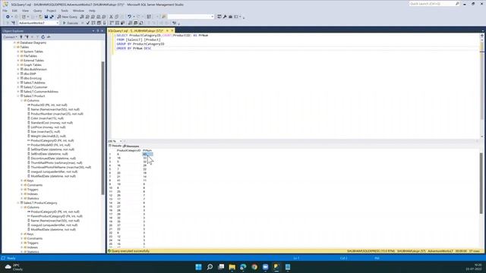
Task: Select the dbo.ErrorLog table
Action: [x=33, y=78]
